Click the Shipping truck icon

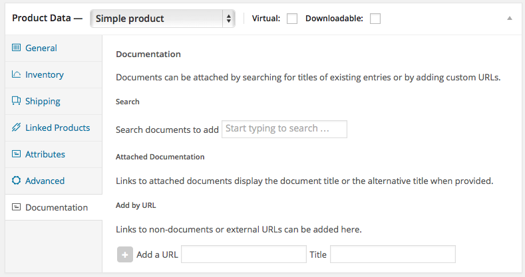[x=17, y=101]
